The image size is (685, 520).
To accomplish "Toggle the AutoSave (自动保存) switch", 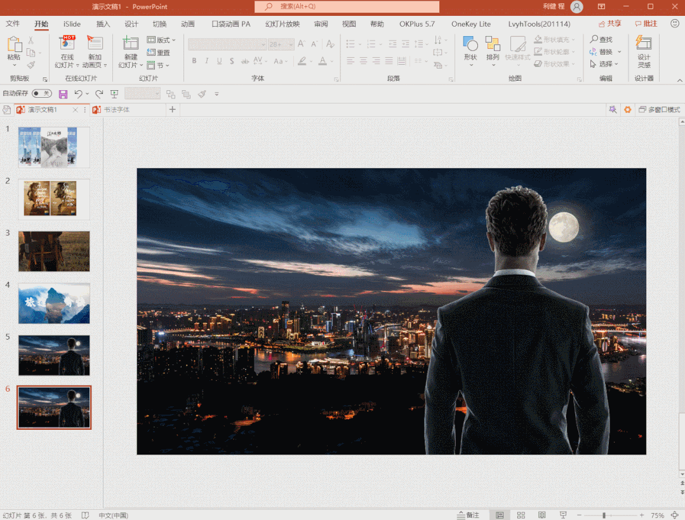I will [x=42, y=93].
